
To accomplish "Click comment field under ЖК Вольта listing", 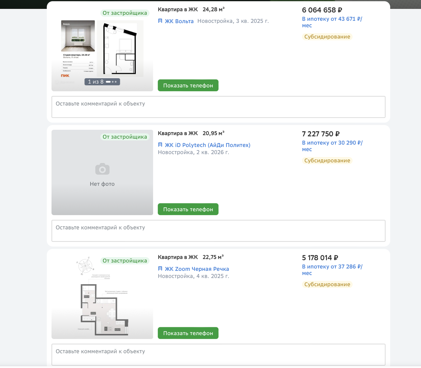I will (218, 107).
